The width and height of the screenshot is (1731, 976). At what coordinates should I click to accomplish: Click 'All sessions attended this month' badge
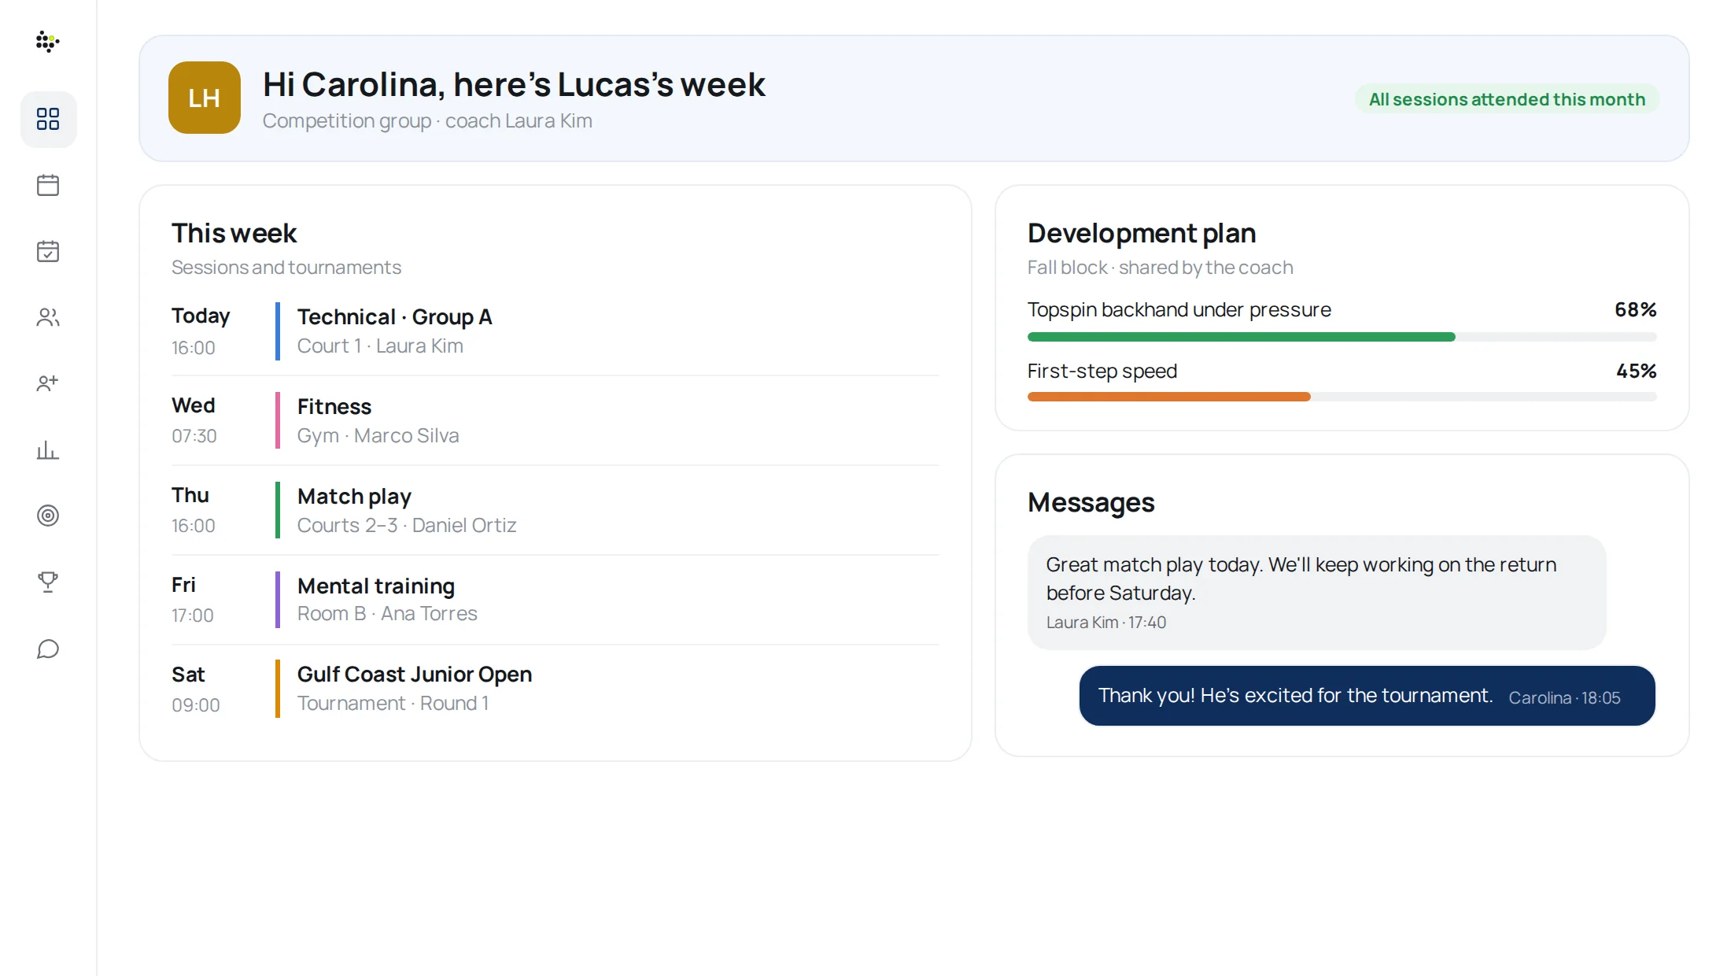pyautogui.click(x=1507, y=99)
